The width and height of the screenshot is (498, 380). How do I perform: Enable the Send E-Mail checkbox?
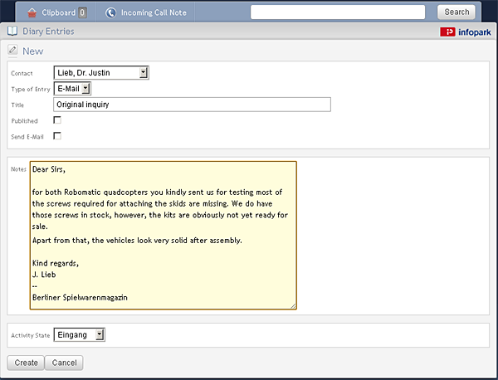(57, 136)
